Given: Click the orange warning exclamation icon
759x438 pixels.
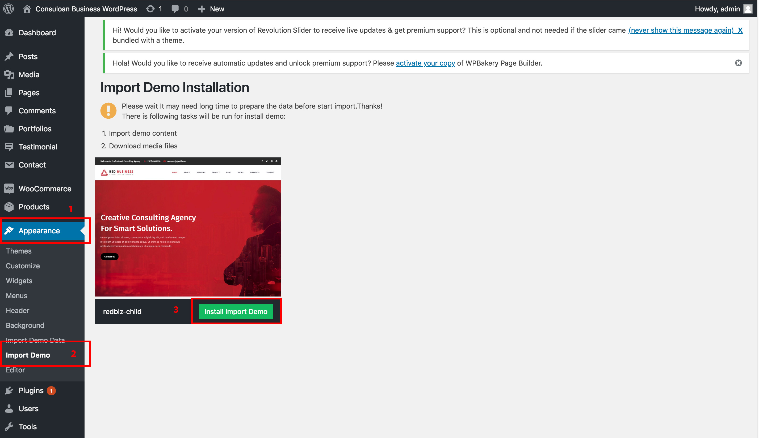Looking at the screenshot, I should click(x=108, y=111).
